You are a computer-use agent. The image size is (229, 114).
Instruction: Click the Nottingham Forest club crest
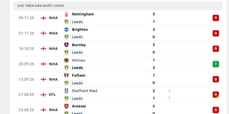66,14
